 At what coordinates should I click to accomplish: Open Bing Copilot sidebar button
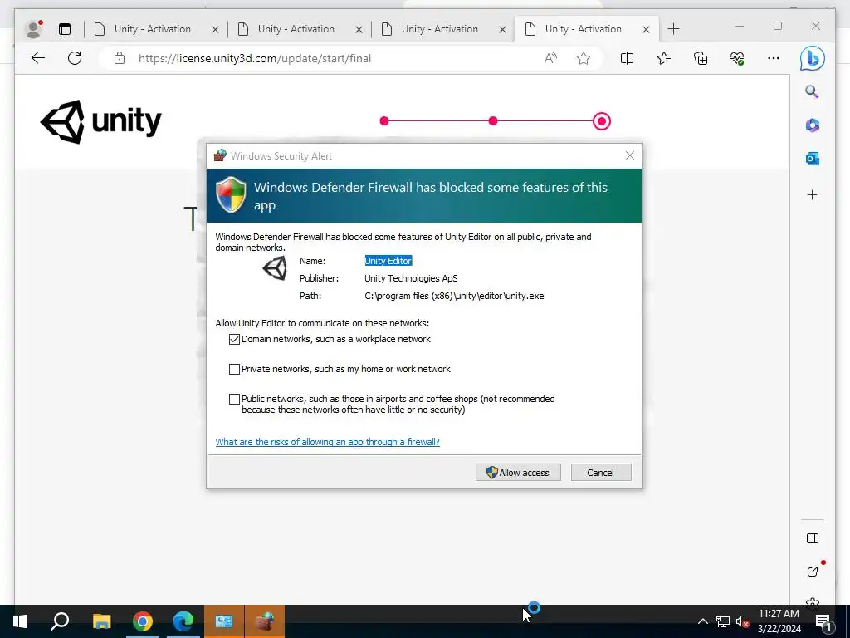(x=812, y=59)
